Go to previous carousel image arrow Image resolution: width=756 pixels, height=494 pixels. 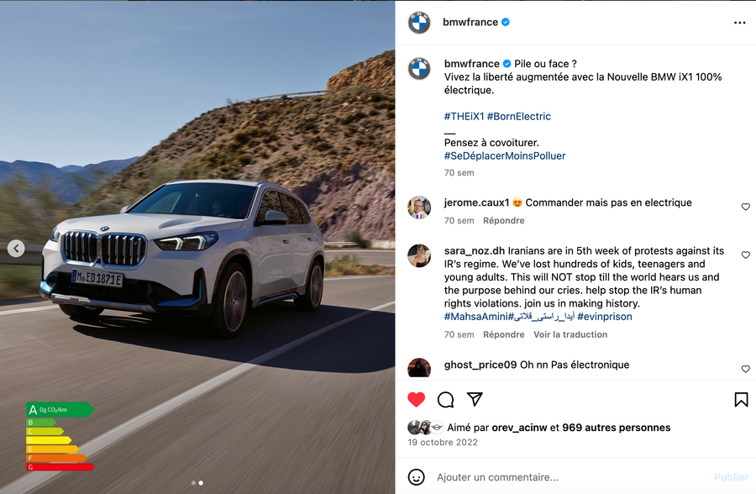coord(16,249)
